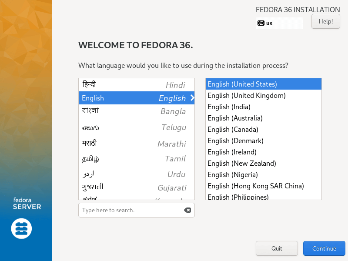Select English (United Kingdom) locale
This screenshot has height=261, width=348.
(x=247, y=95)
